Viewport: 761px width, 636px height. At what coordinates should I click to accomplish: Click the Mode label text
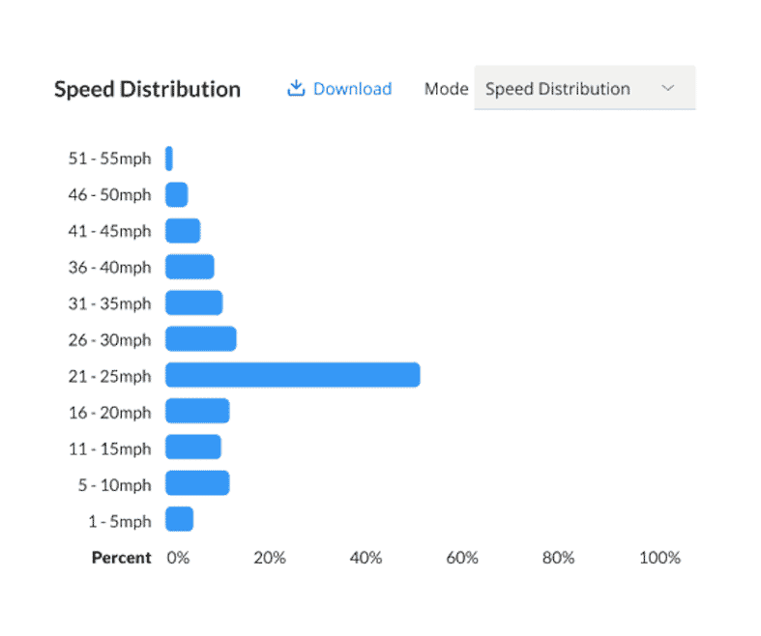[446, 89]
